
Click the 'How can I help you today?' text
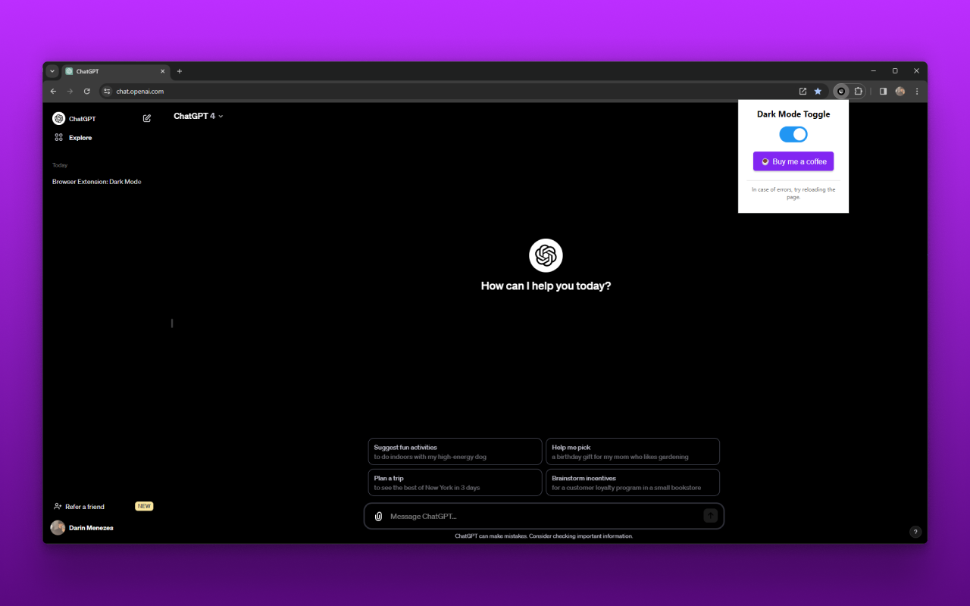point(546,286)
